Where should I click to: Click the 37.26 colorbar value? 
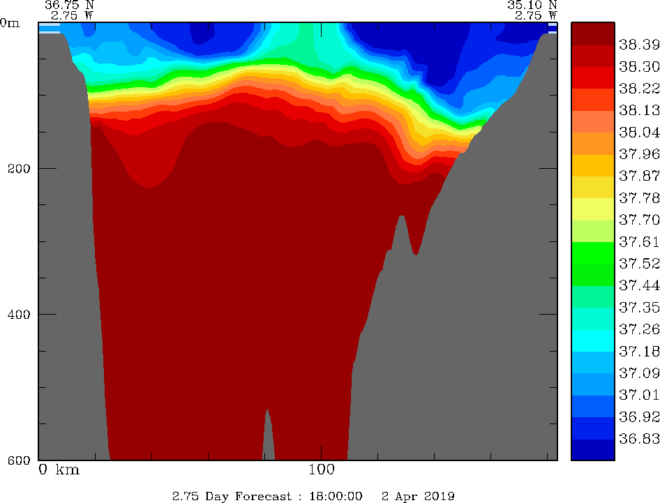639,329
